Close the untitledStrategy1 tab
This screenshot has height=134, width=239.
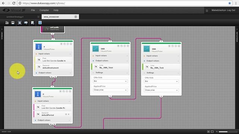(38, 17)
